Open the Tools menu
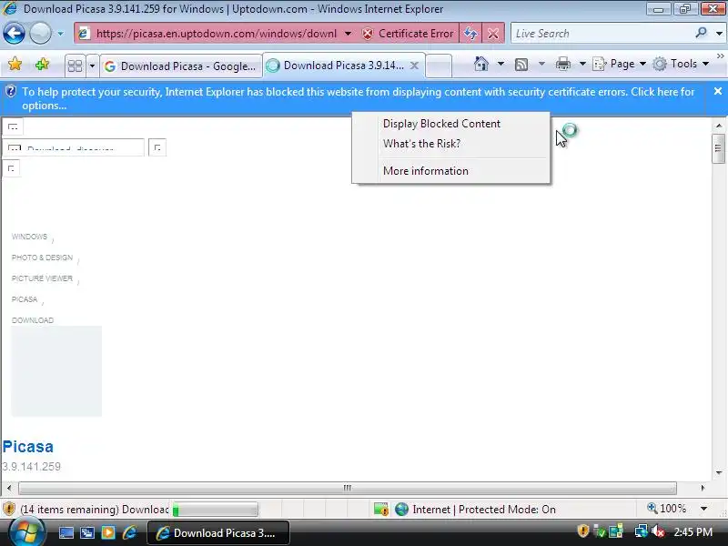The width and height of the screenshot is (728, 546). 681,64
